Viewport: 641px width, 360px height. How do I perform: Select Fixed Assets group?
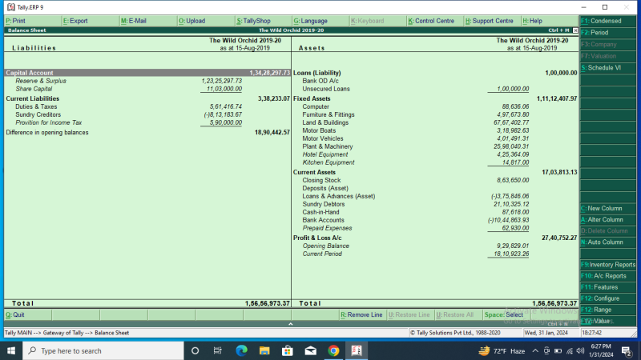[312, 98]
